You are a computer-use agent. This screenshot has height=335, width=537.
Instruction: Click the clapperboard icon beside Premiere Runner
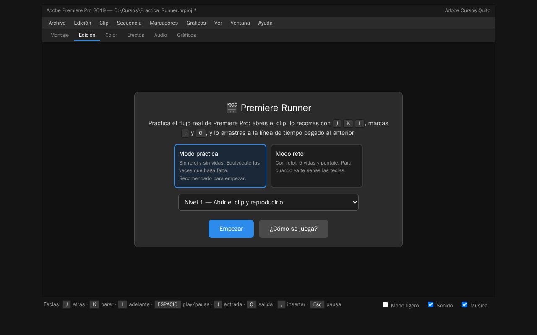pyautogui.click(x=232, y=108)
